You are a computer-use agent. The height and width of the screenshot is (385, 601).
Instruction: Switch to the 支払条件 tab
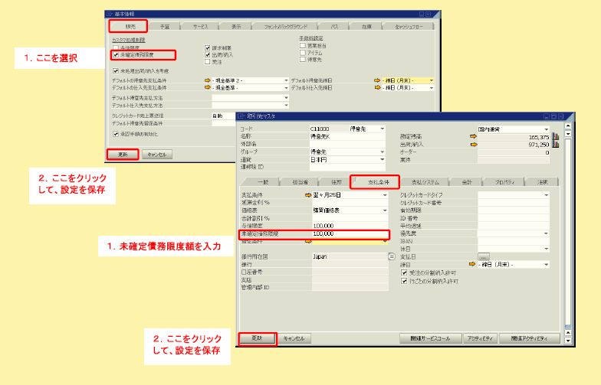[x=375, y=182]
